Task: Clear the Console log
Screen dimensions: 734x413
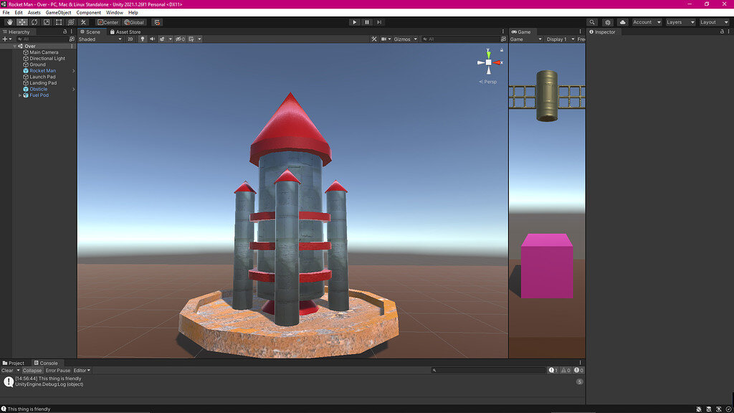Action: (x=7, y=371)
